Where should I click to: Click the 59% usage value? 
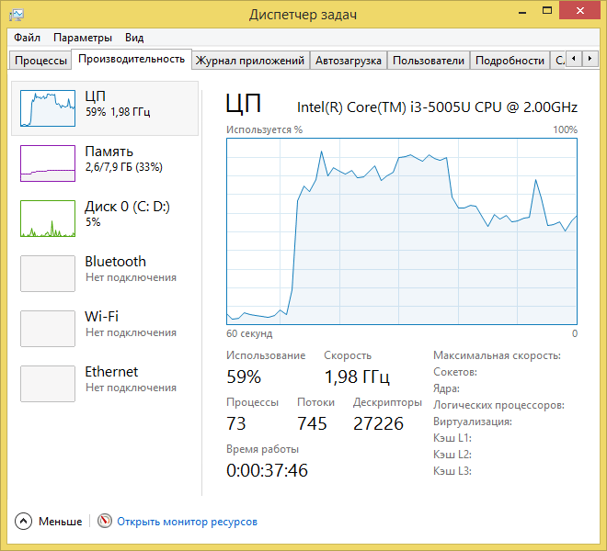244,377
